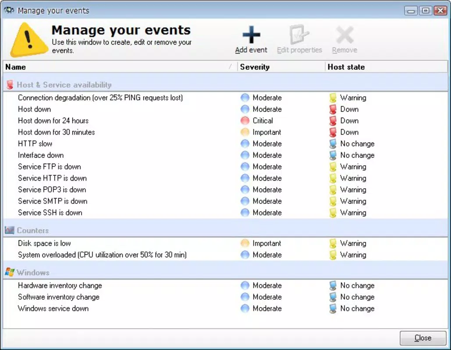Click Critical severity icon for Host down for 24 hours

[x=245, y=121]
